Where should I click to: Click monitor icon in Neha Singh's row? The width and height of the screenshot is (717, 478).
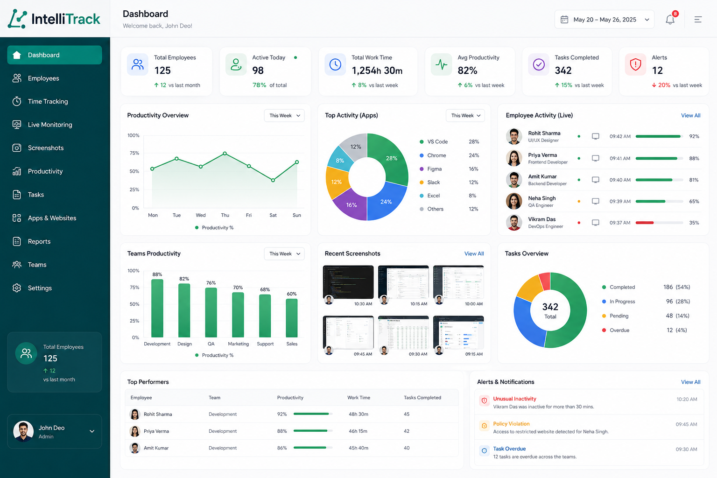click(x=596, y=201)
